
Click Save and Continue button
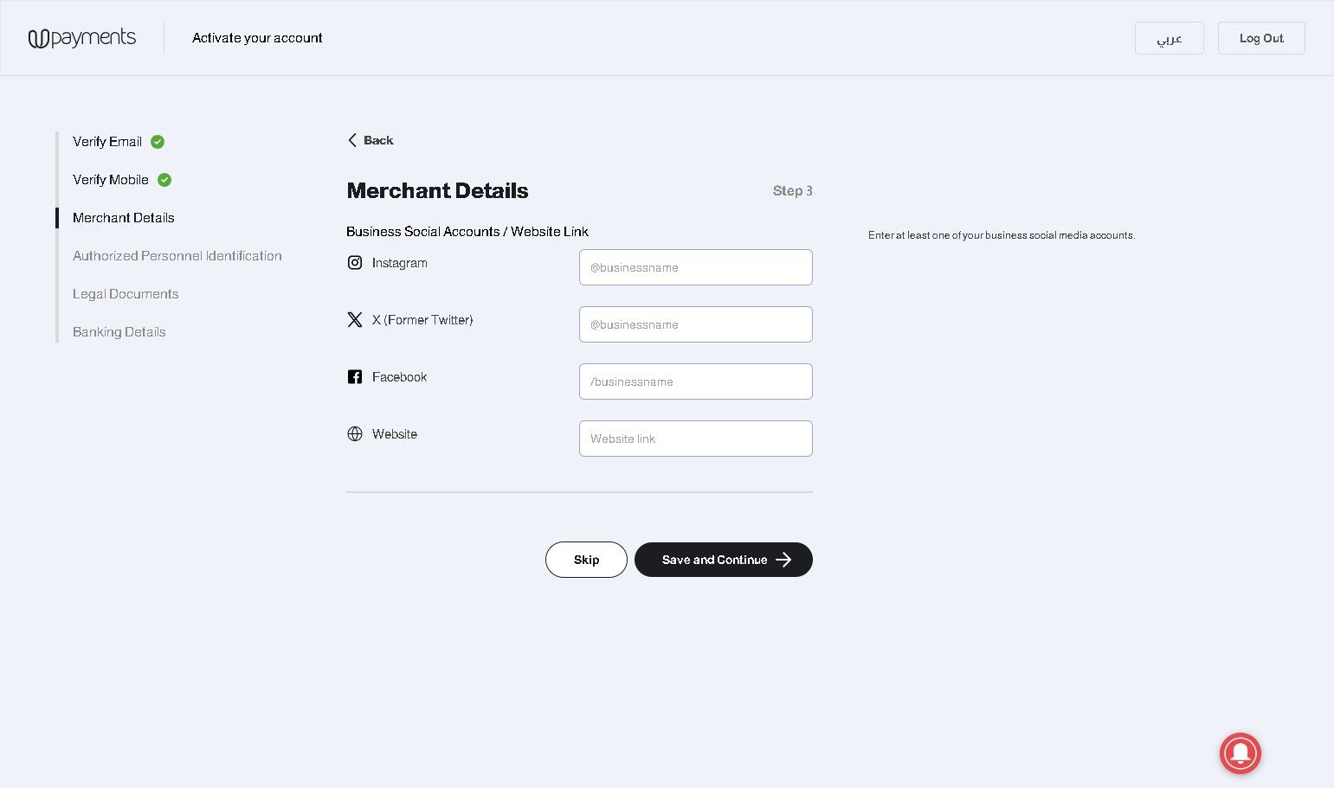point(724,560)
